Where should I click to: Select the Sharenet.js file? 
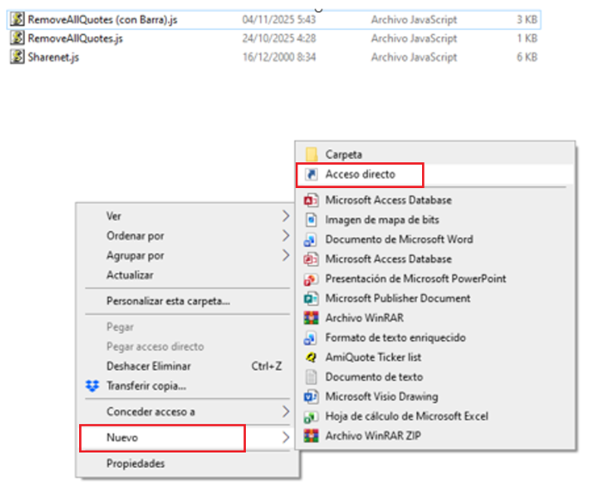(x=53, y=58)
